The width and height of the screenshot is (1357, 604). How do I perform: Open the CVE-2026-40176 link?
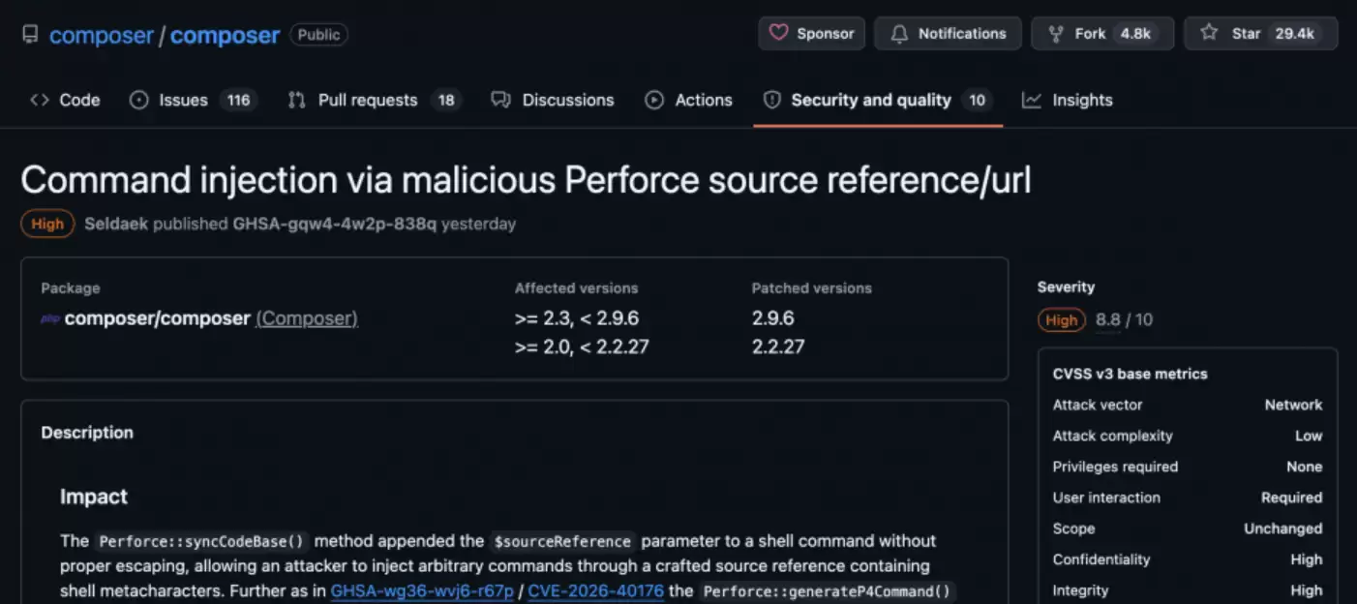[x=596, y=590]
